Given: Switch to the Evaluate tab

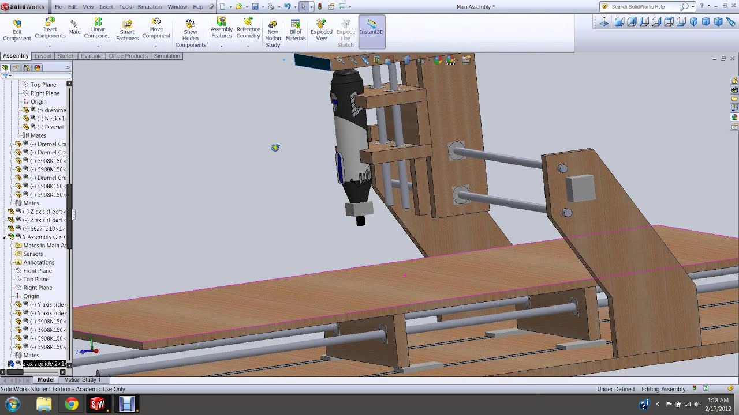Looking at the screenshot, I should click(91, 56).
